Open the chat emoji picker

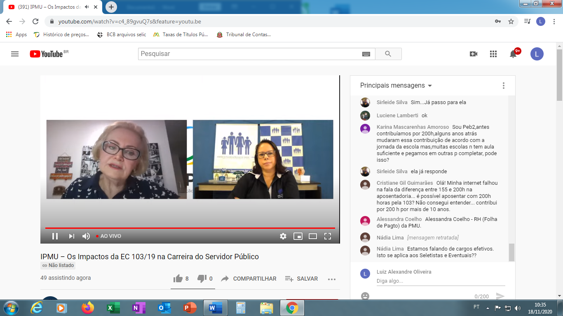tap(365, 296)
